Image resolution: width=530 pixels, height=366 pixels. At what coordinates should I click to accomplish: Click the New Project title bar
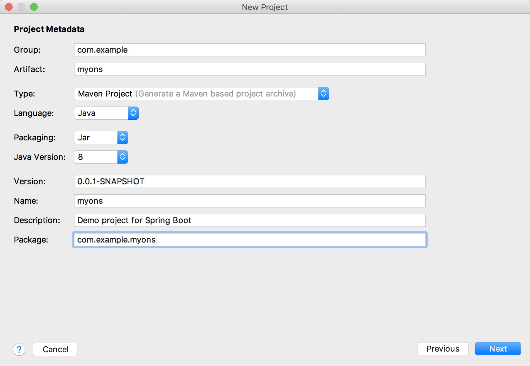click(265, 7)
